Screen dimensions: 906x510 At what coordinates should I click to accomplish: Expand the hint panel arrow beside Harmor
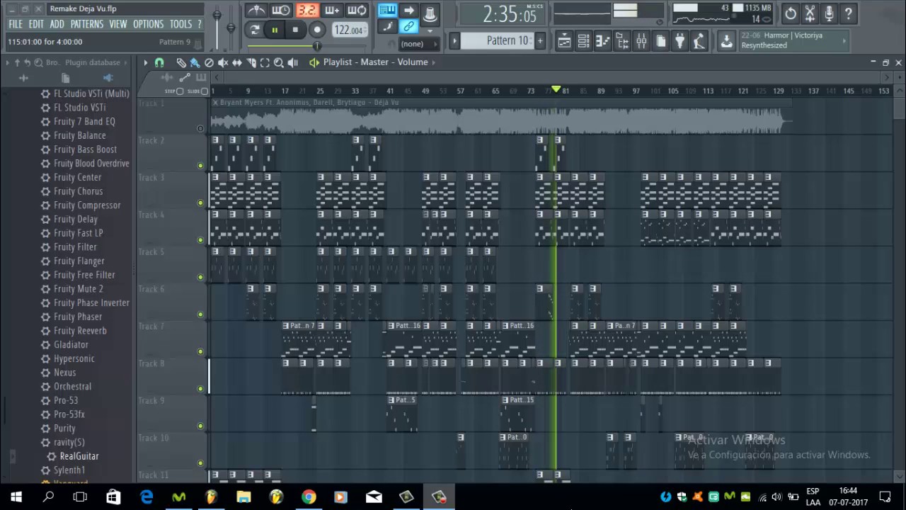pos(844,40)
